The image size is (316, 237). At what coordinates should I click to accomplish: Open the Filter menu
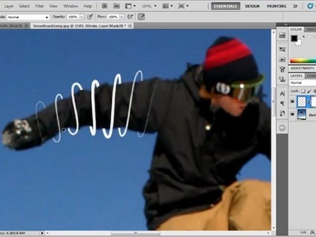pos(39,6)
